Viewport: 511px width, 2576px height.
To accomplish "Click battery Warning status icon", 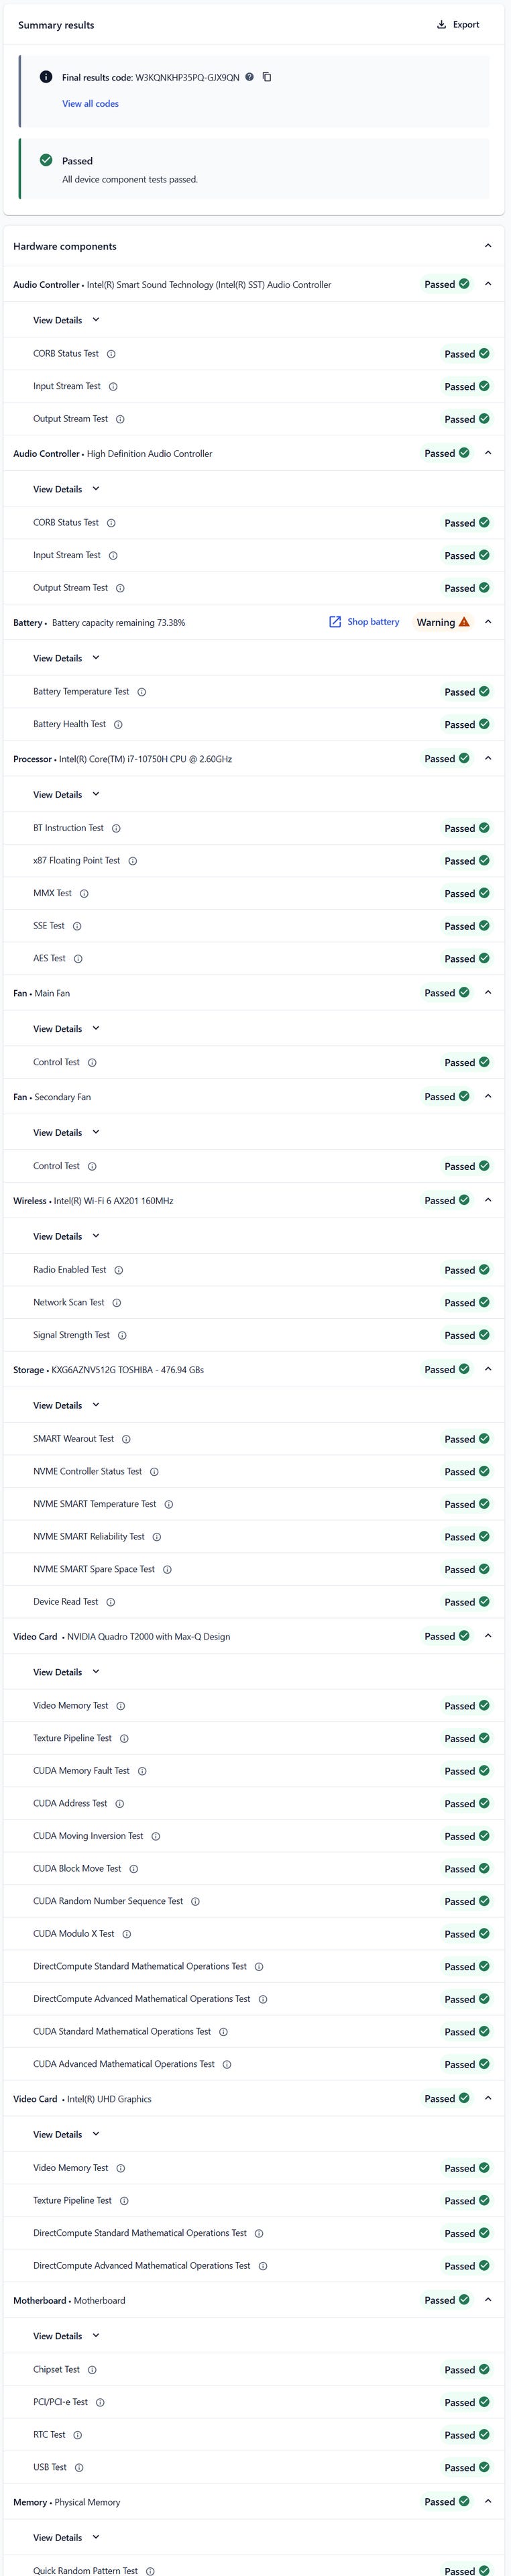I will point(464,622).
